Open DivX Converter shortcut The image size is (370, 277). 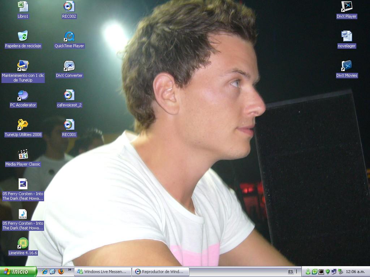pos(69,66)
